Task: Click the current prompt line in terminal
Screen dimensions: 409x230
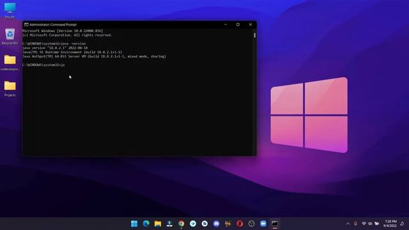Action: point(43,65)
